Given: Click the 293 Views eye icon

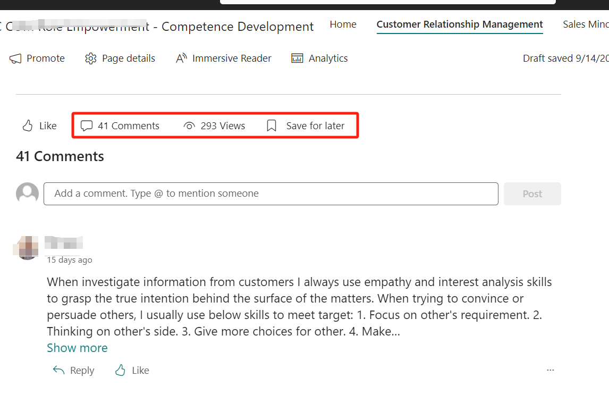Looking at the screenshot, I should (x=189, y=125).
